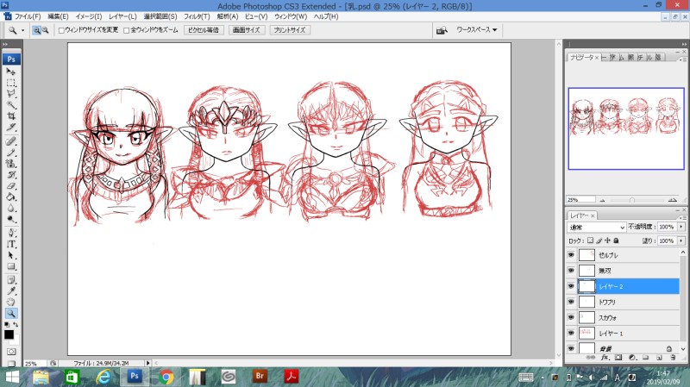Select the Eraser tool

coord(11,185)
